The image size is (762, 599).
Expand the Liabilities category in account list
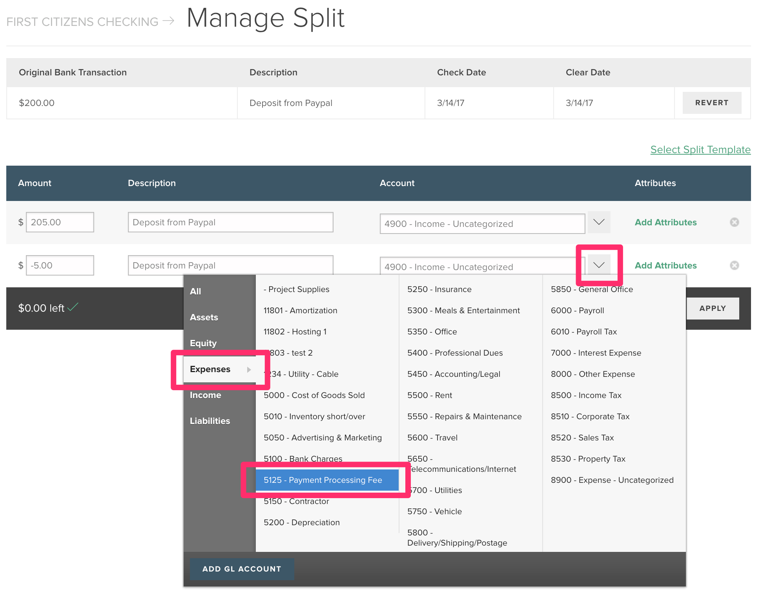coord(210,422)
